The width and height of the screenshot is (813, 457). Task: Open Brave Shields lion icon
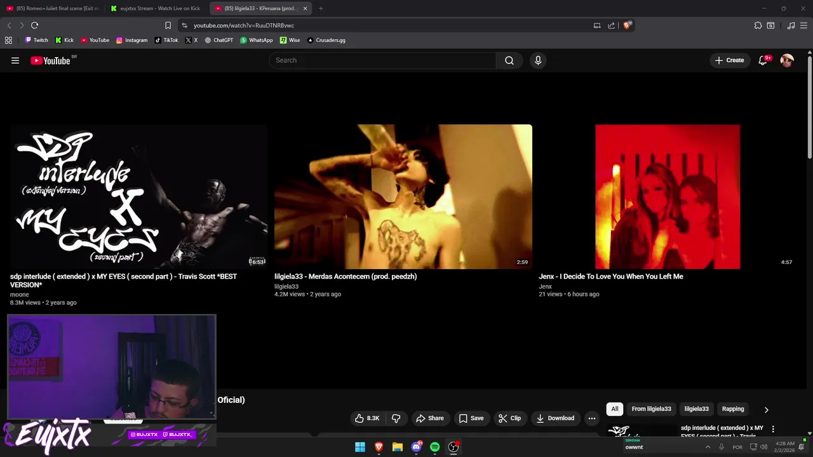(x=628, y=25)
